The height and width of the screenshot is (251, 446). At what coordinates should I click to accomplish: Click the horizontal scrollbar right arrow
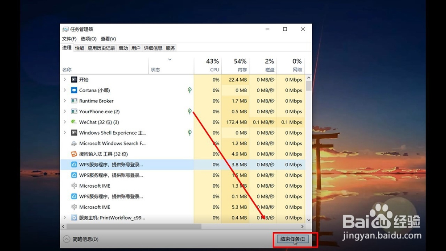[302, 226]
